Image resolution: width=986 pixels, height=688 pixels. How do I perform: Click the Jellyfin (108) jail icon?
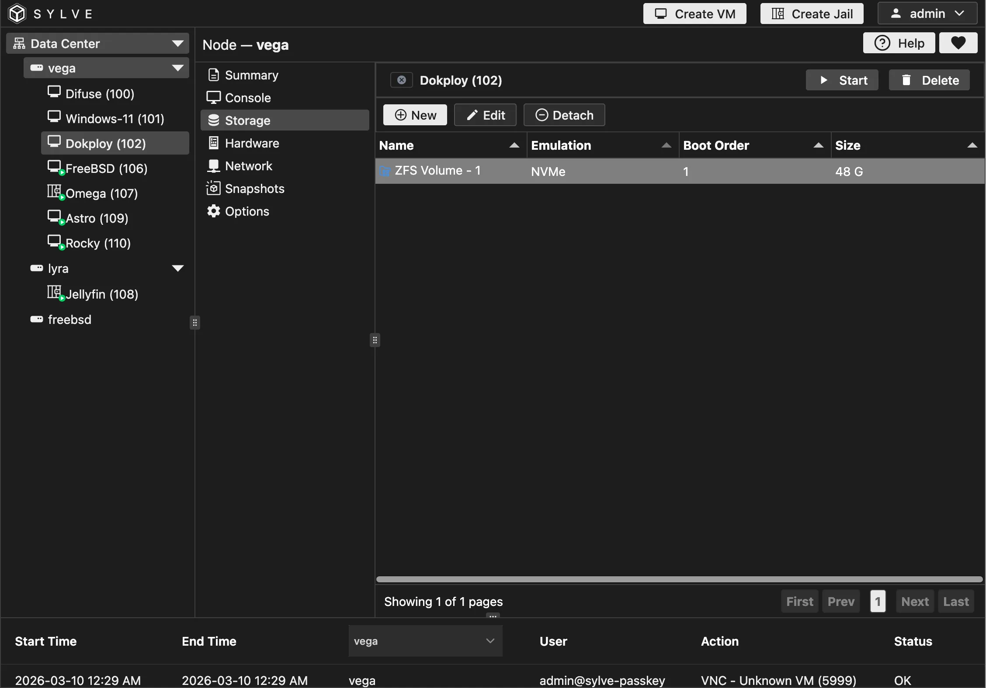[x=54, y=292]
